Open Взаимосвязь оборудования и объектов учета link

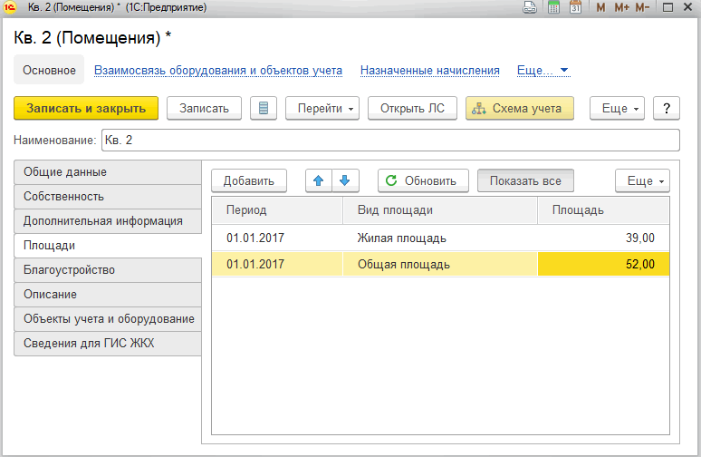tap(218, 71)
